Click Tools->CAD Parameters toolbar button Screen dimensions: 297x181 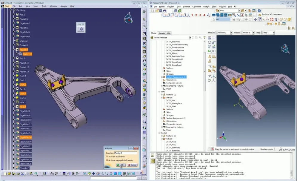click(270, 14)
